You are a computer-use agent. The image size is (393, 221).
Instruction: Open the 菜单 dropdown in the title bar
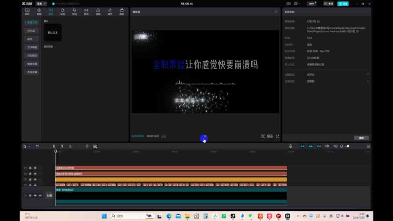41,4
